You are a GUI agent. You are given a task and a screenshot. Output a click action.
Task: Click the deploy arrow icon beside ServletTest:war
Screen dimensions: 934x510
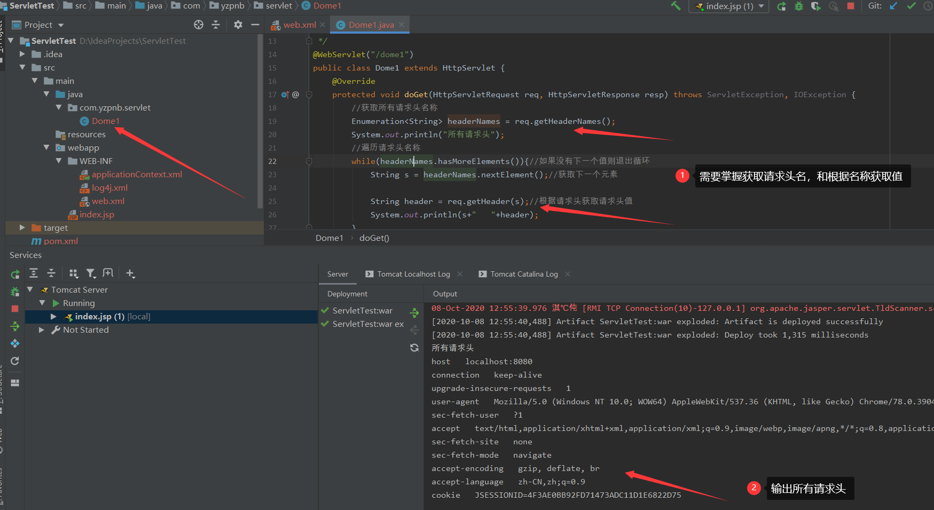(414, 312)
